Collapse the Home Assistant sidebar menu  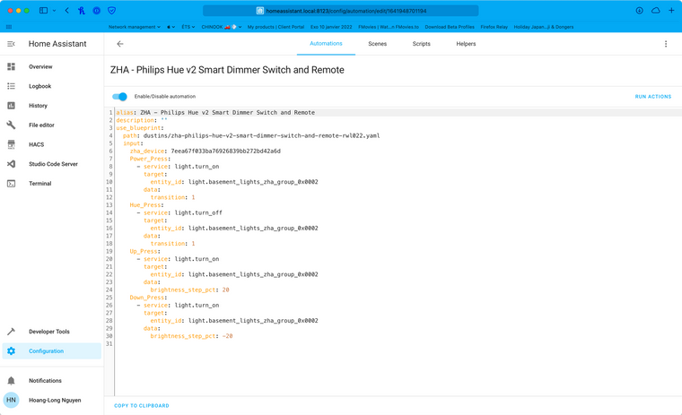(12, 44)
